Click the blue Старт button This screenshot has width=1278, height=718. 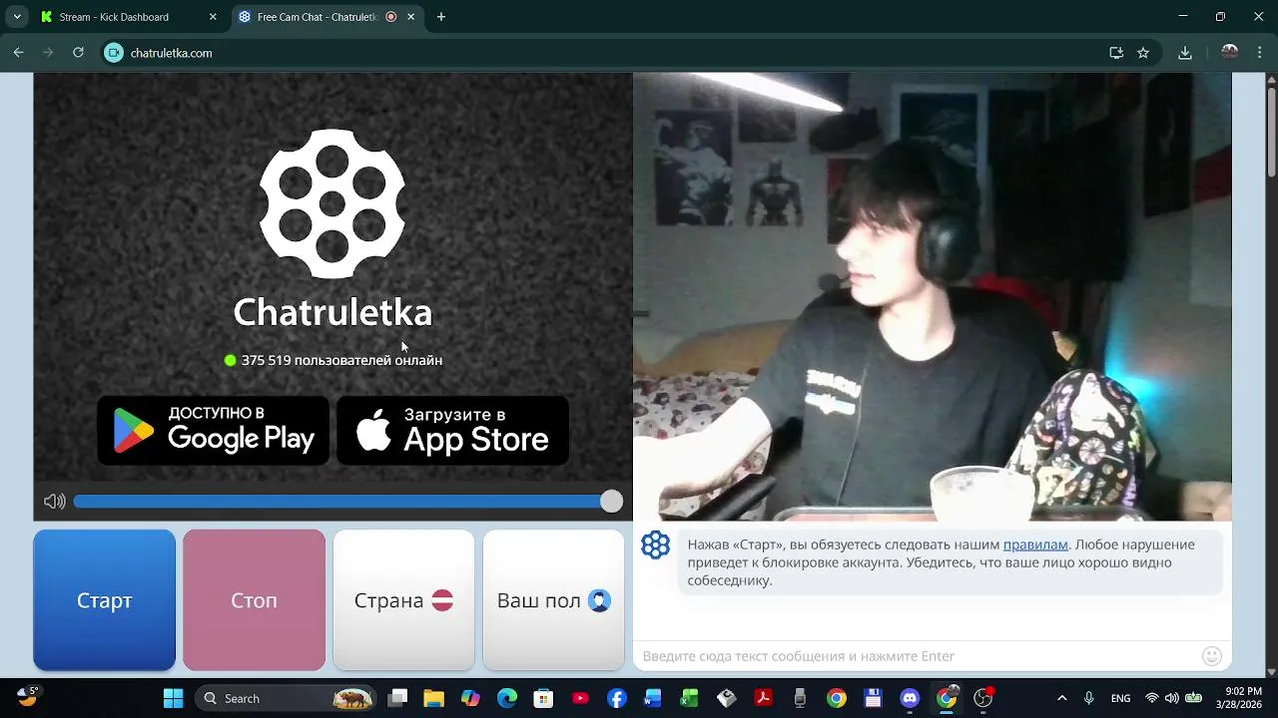[x=104, y=600]
